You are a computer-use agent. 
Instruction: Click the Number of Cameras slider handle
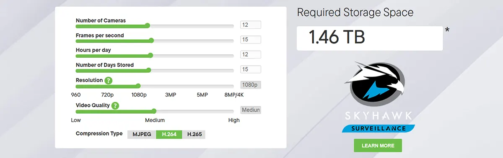pos(148,25)
